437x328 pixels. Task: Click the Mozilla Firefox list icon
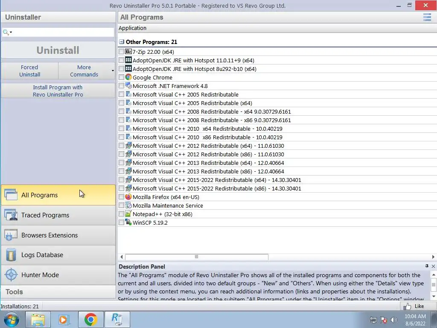tap(128, 196)
